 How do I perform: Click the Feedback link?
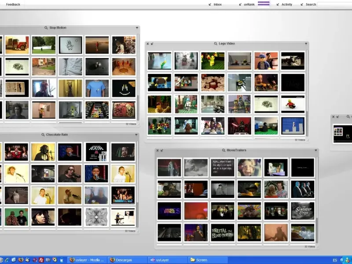coord(13,4)
